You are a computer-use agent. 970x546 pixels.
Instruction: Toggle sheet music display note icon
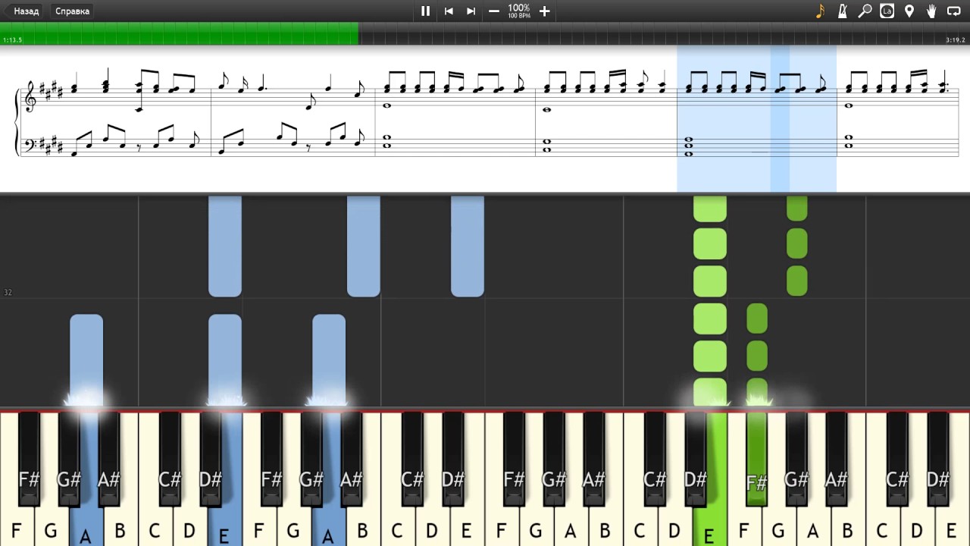click(x=820, y=11)
